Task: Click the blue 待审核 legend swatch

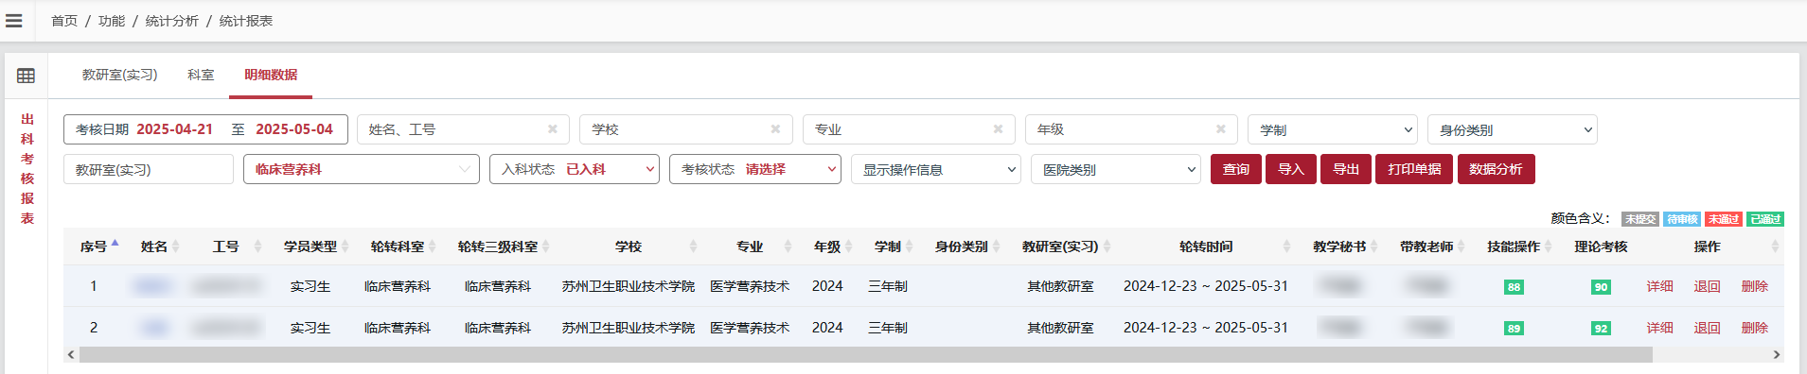Action: [1682, 219]
